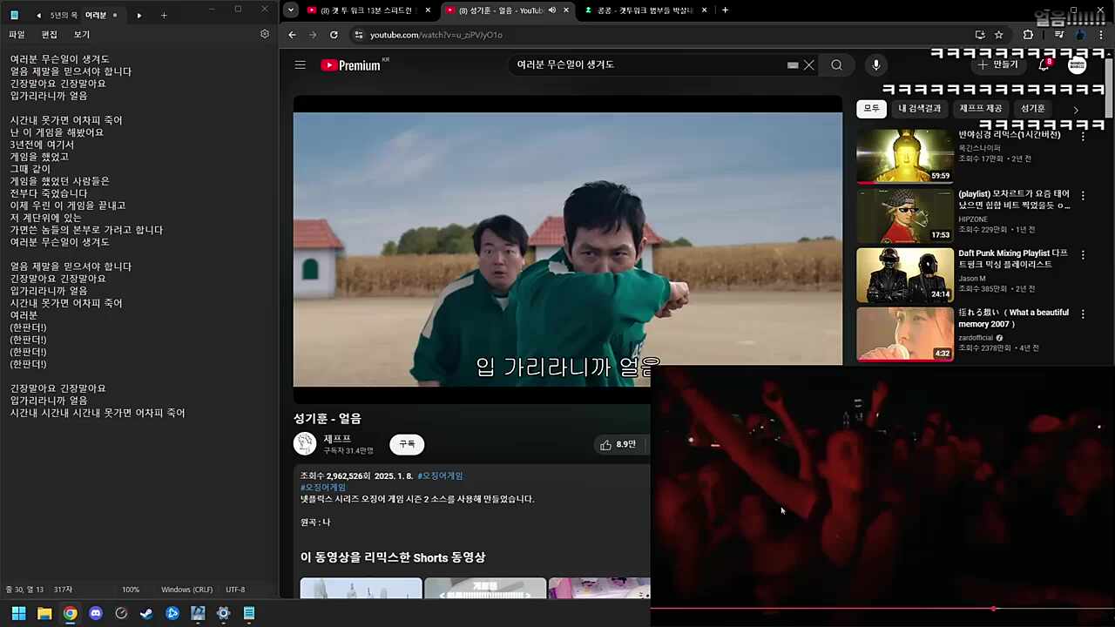Reload the YouTube page
The height and width of the screenshot is (627, 1115).
coord(334,35)
